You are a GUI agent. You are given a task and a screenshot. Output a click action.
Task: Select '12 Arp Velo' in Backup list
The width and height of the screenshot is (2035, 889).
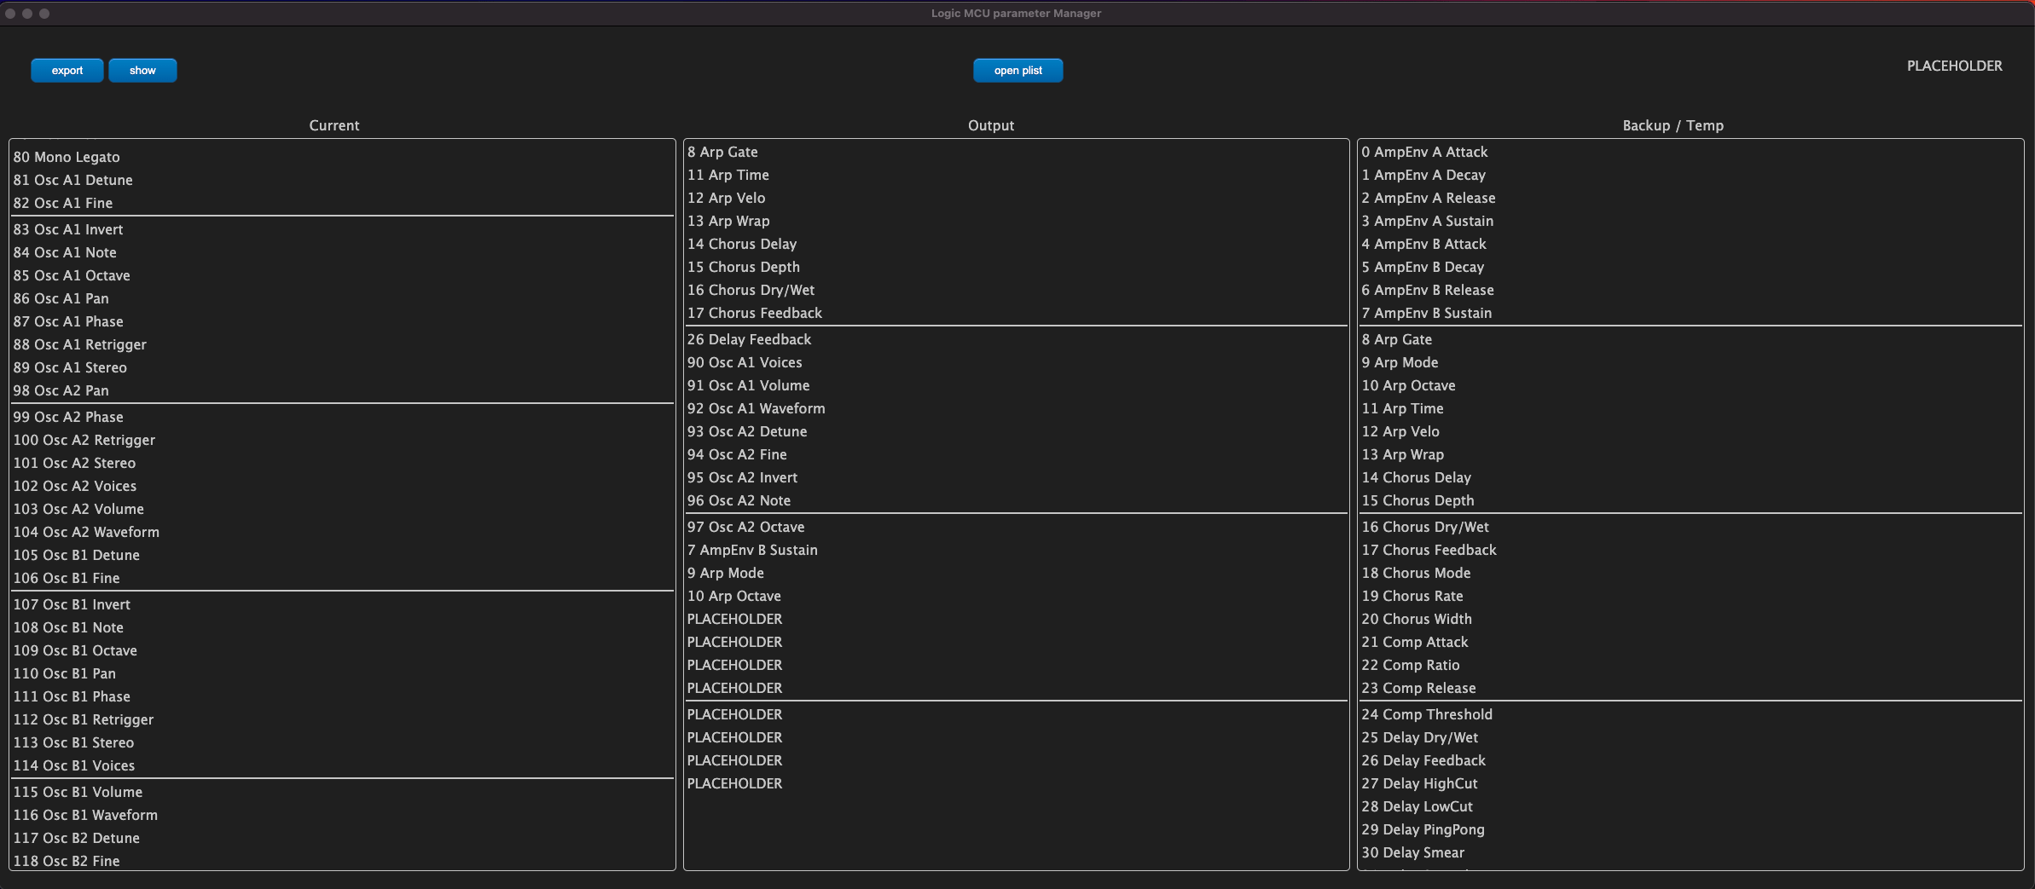point(1690,431)
